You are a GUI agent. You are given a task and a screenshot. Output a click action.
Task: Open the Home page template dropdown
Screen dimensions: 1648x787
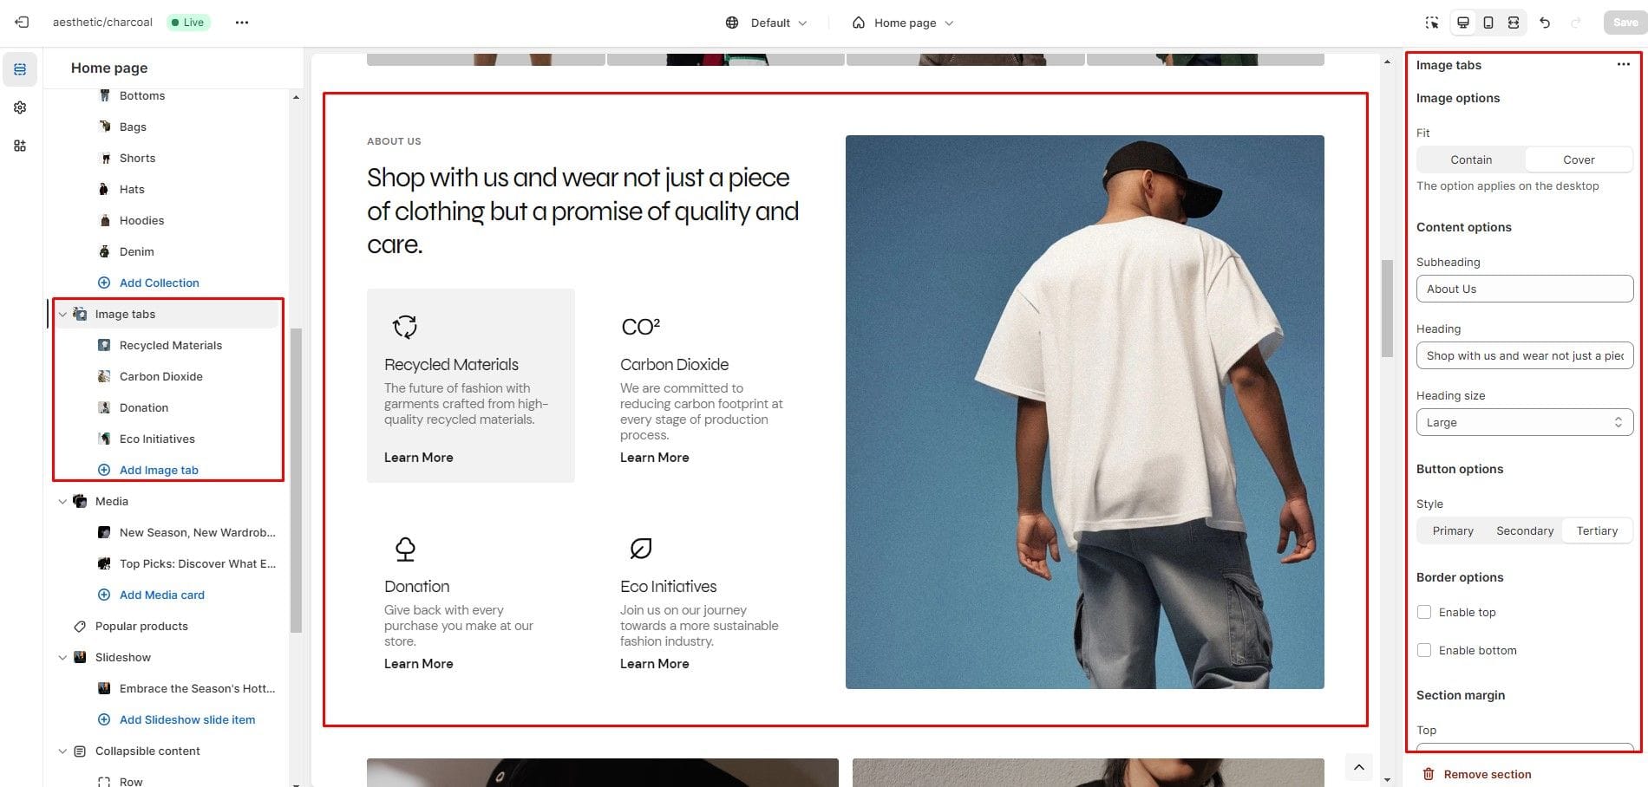[903, 23]
